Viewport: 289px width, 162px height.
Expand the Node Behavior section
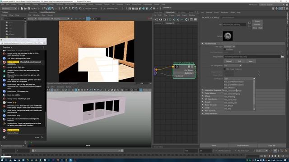pyautogui.click(x=202, y=105)
